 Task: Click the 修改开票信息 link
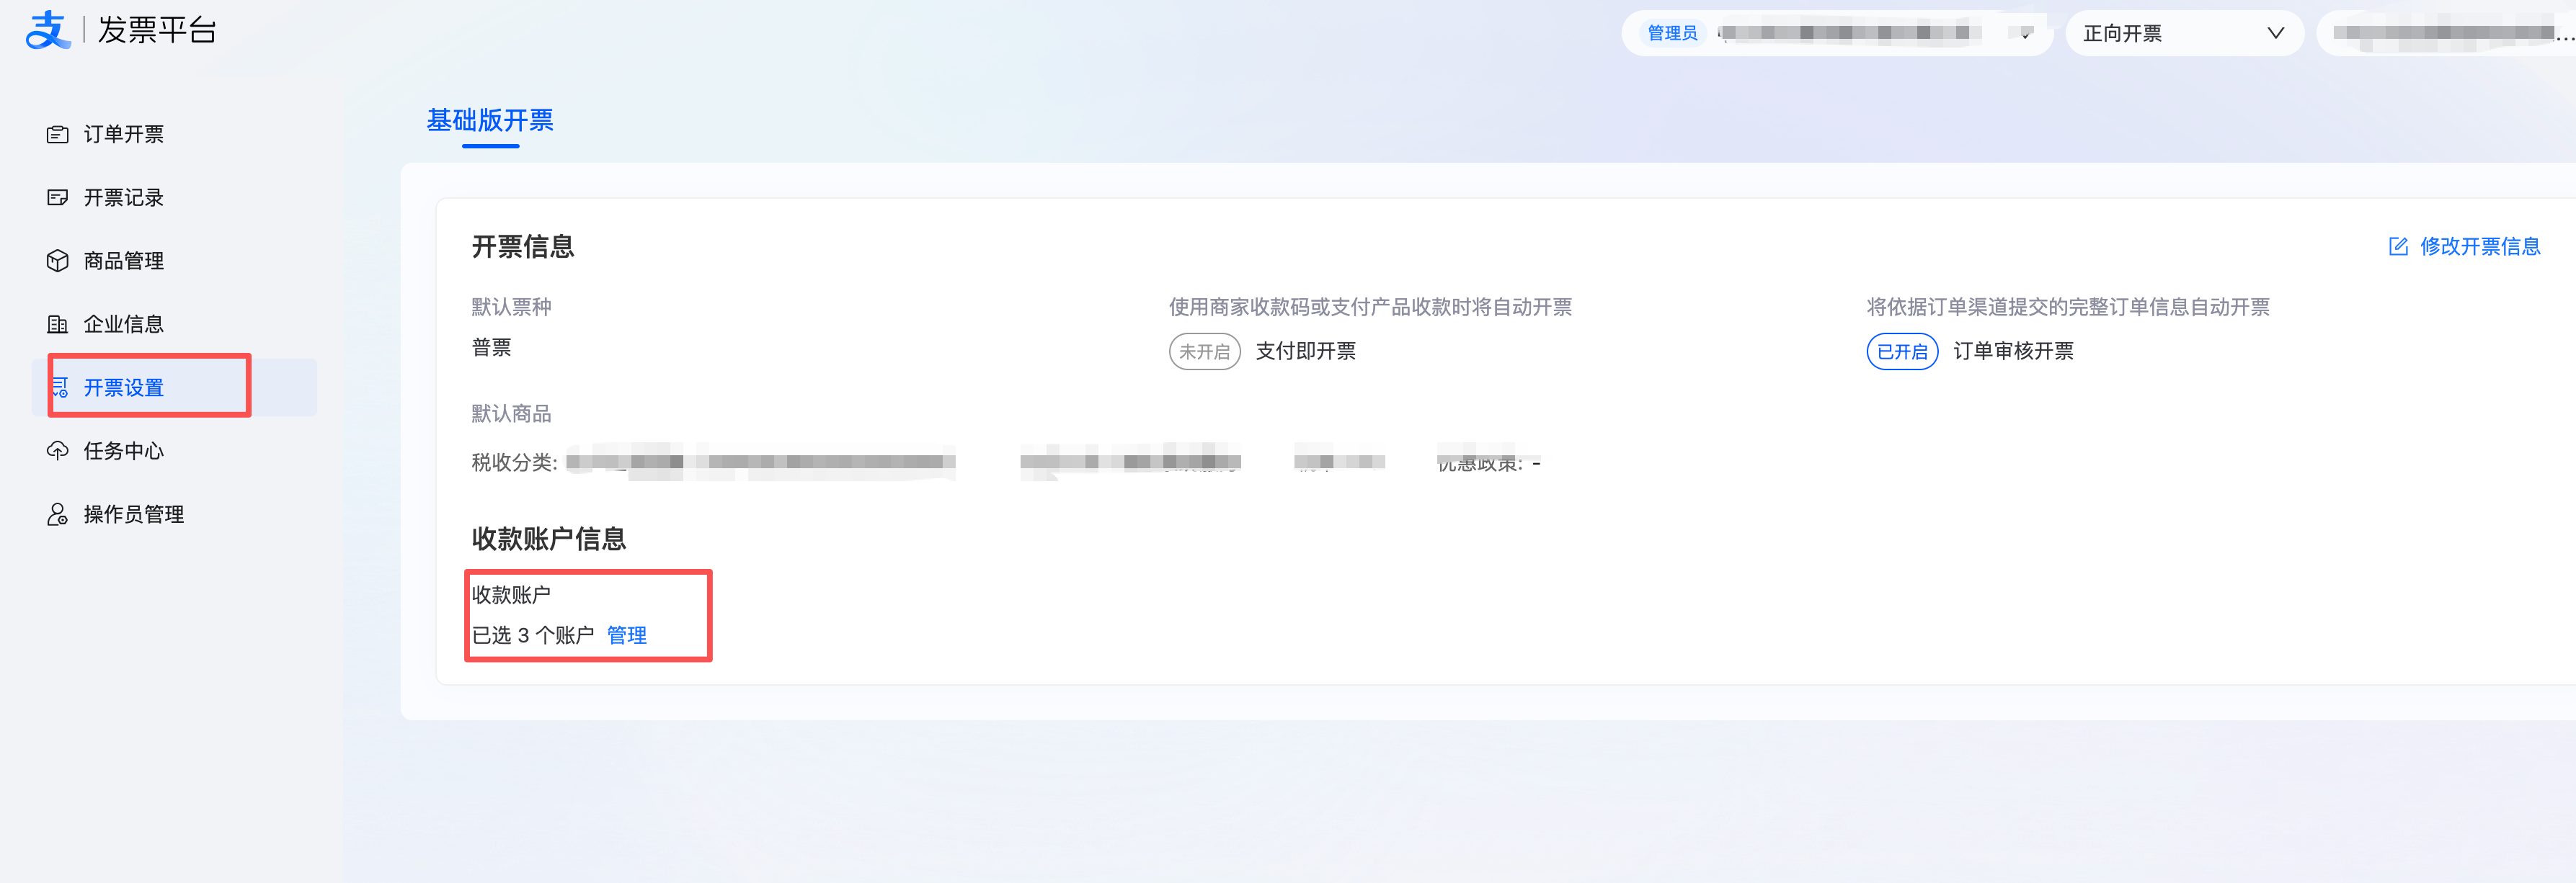(x=2479, y=246)
